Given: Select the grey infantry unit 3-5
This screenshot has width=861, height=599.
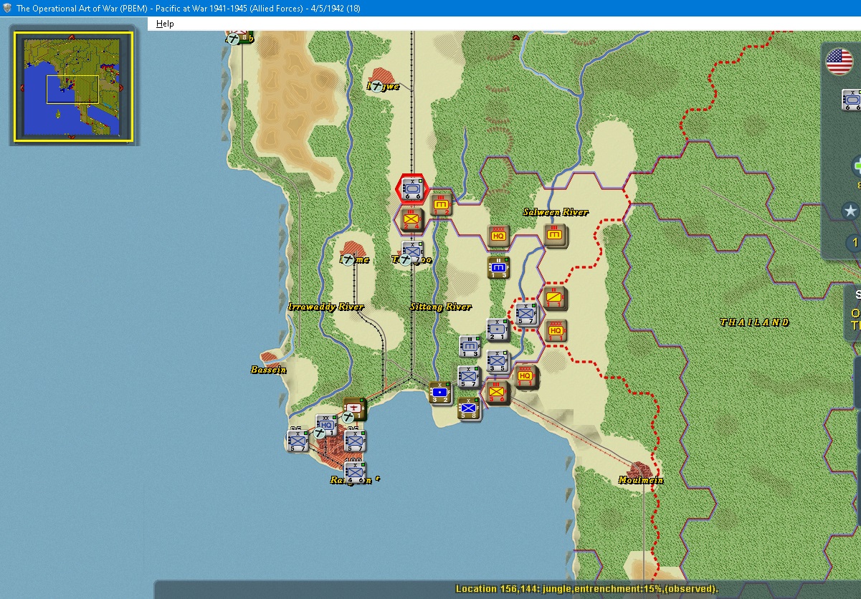Looking at the screenshot, I should point(498,361).
